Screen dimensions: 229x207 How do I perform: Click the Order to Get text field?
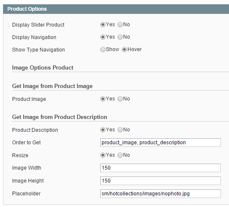pos(161,143)
